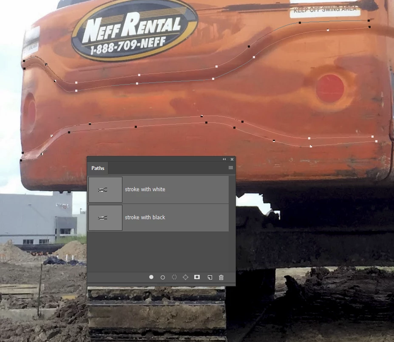Select the "stroke with white" path

click(158, 189)
